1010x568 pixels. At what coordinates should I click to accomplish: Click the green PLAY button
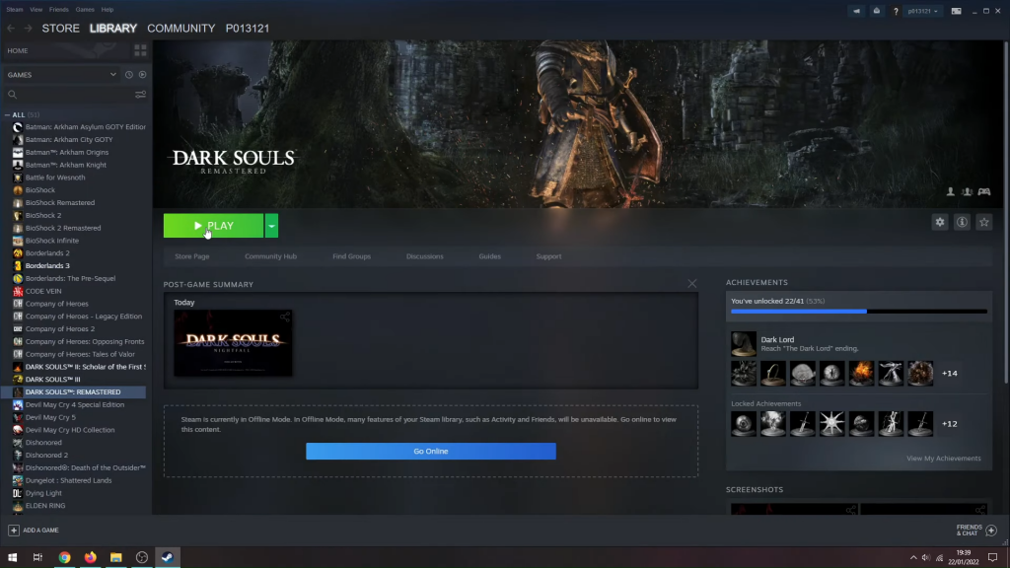point(213,226)
